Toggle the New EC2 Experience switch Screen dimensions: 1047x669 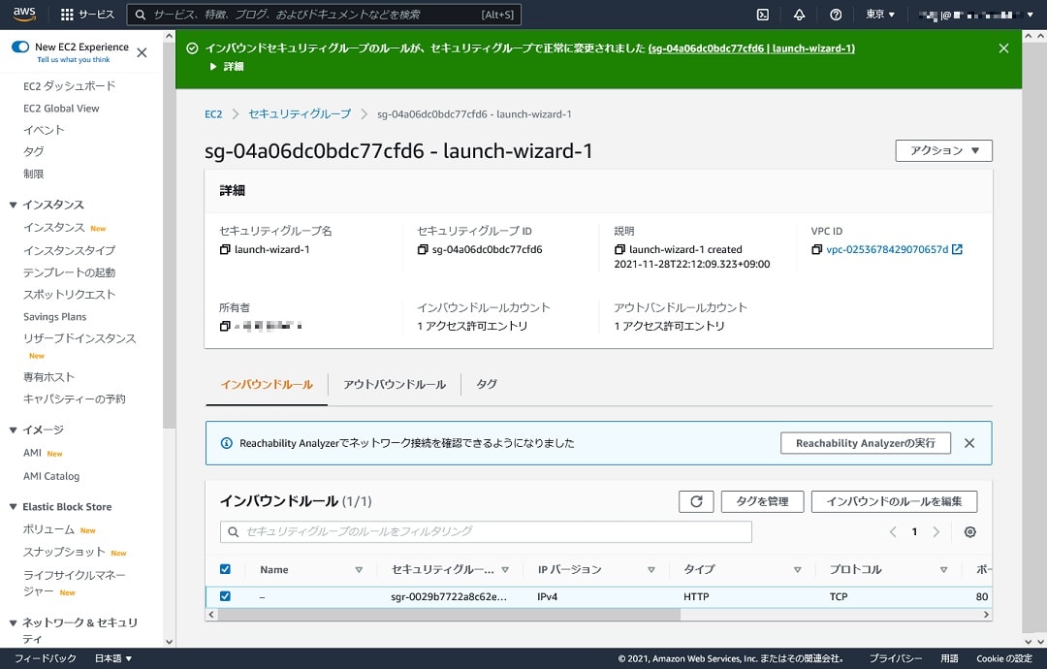(20, 47)
